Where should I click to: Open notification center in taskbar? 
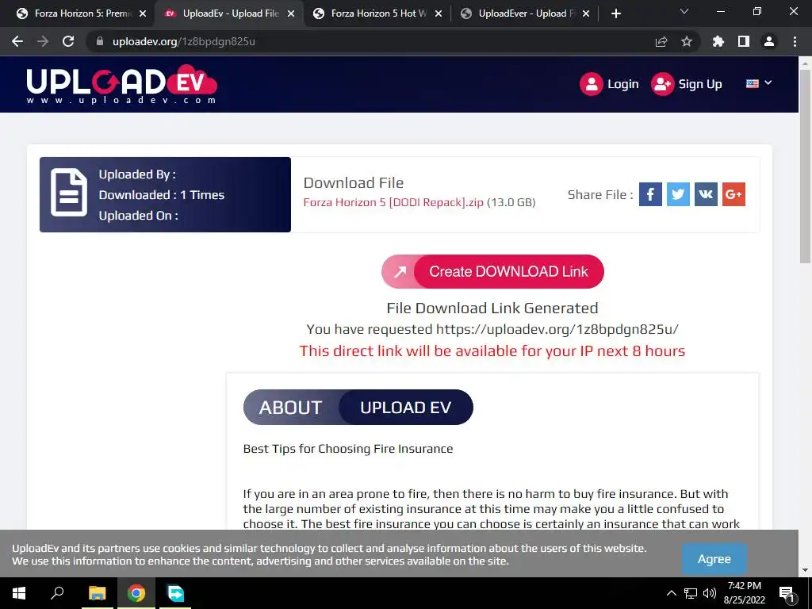[787, 593]
